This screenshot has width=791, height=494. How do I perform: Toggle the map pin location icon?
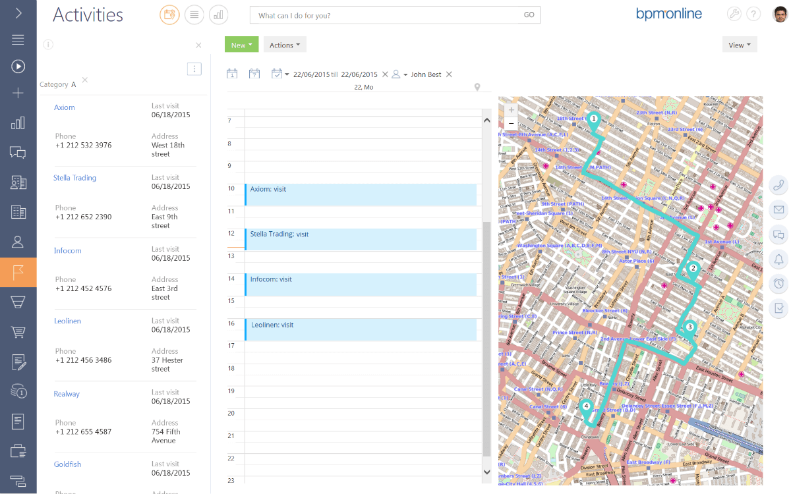tap(477, 88)
